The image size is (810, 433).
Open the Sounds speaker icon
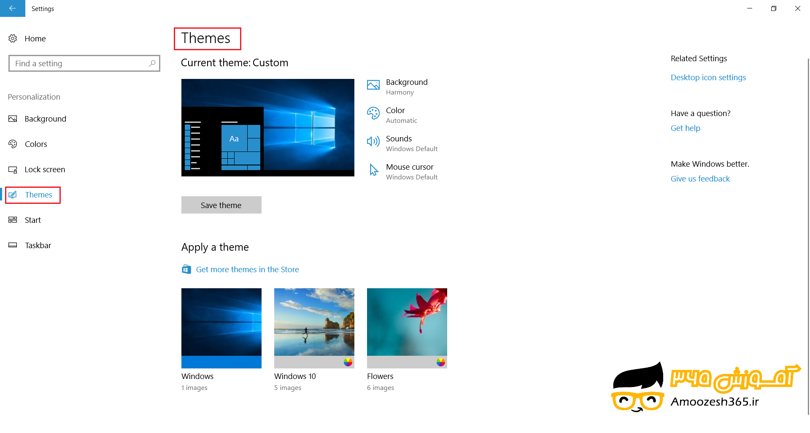(x=373, y=142)
